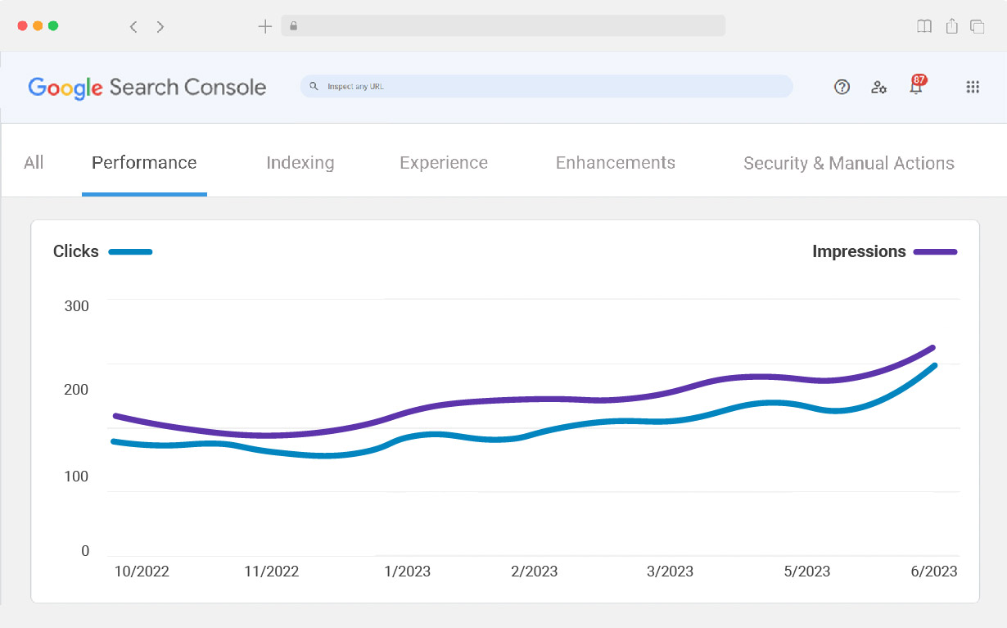Open the Indexing tab

[300, 163]
